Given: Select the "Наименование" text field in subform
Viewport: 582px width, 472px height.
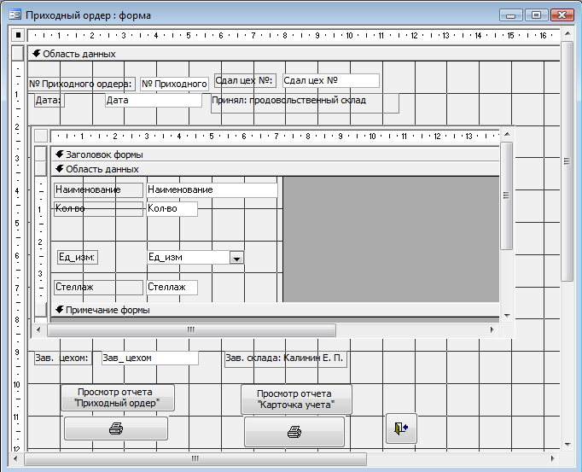Looking at the screenshot, I should [212, 189].
